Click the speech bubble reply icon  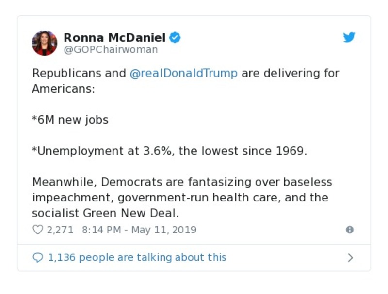(x=38, y=257)
